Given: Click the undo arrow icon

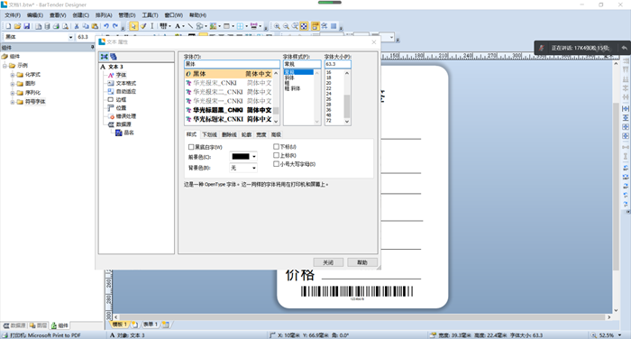Looking at the screenshot, I should [x=105, y=26].
